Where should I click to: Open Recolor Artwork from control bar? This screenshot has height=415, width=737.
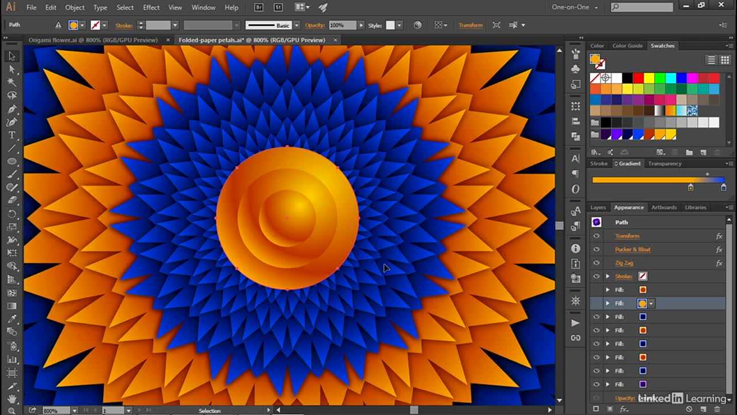click(417, 25)
